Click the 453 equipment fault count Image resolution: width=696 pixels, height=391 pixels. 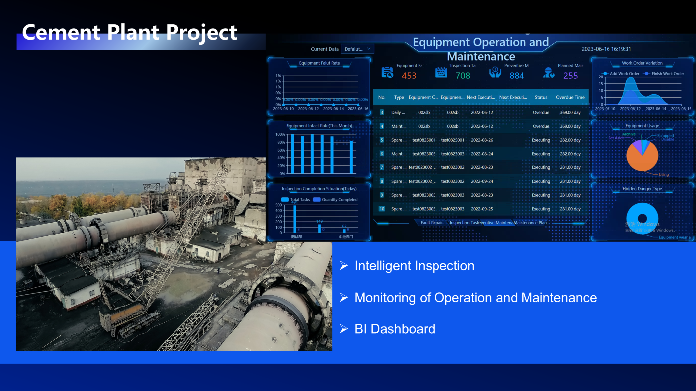[409, 76]
